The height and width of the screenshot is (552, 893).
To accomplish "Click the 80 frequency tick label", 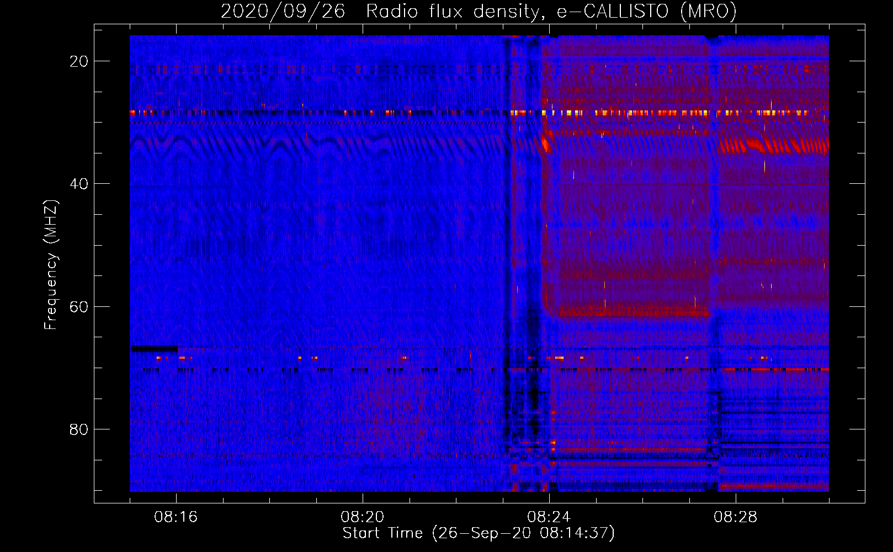I will (x=79, y=429).
